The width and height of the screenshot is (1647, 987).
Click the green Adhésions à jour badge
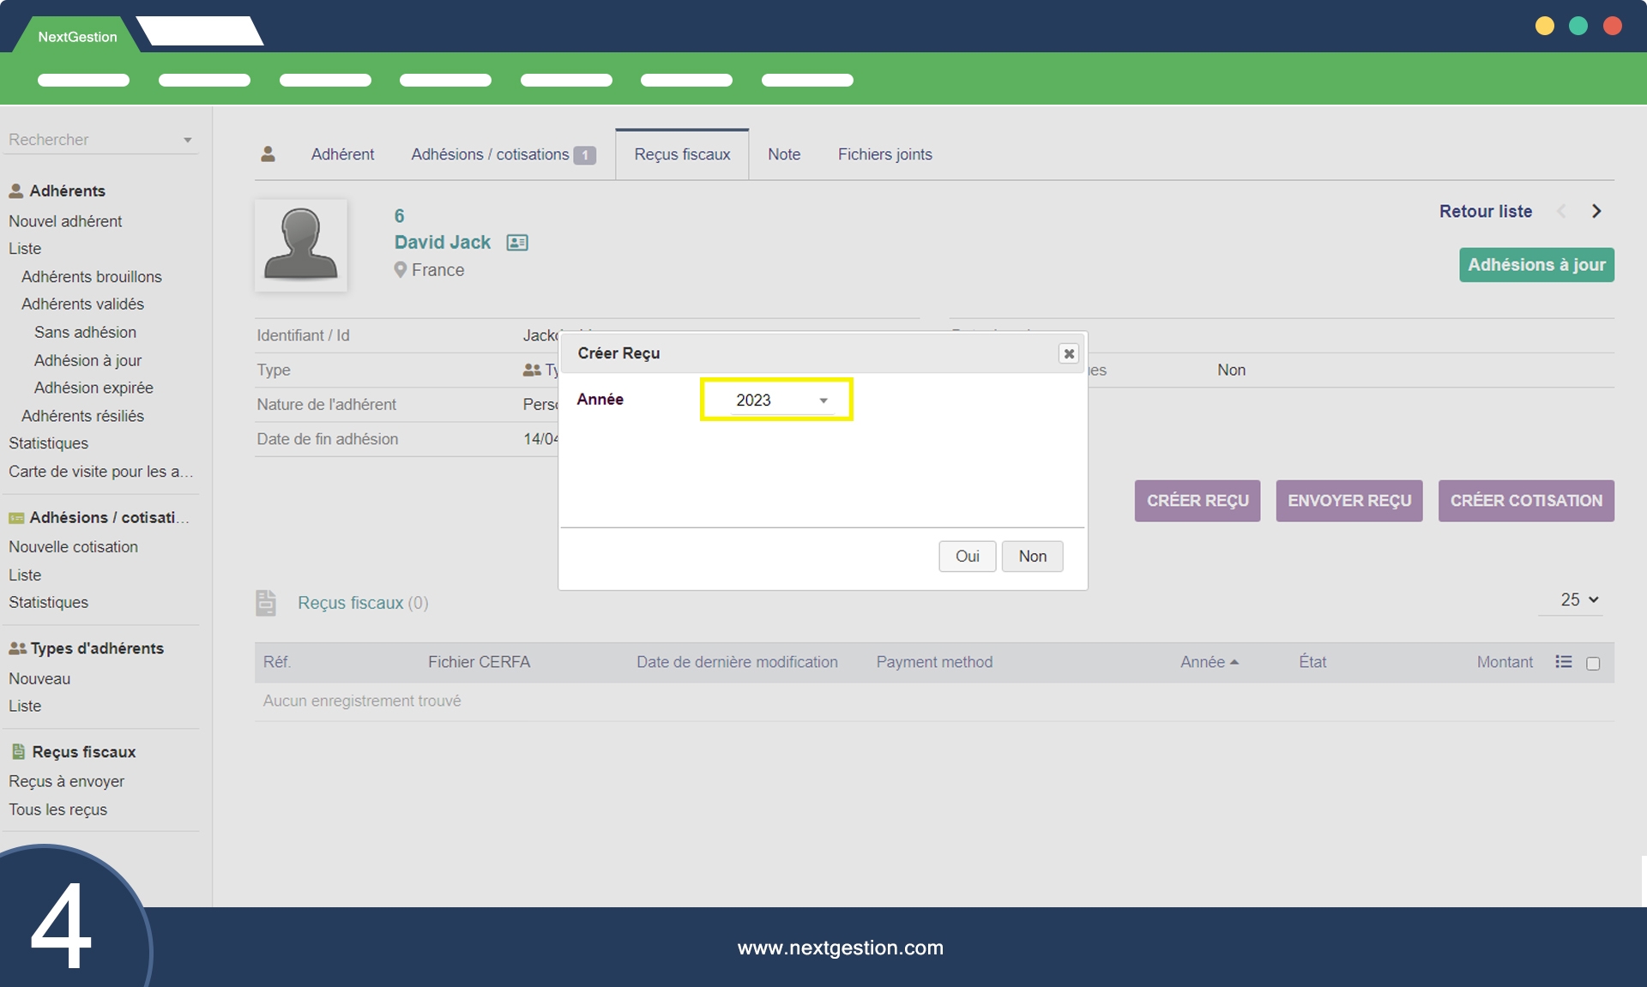(1536, 265)
